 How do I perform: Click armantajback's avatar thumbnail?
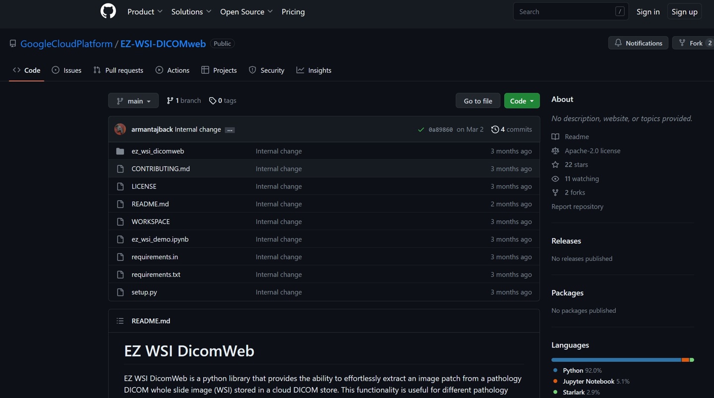pos(120,129)
